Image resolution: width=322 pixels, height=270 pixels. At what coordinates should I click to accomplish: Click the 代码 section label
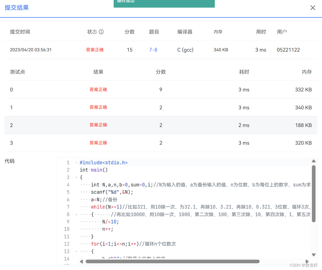coord(10,161)
